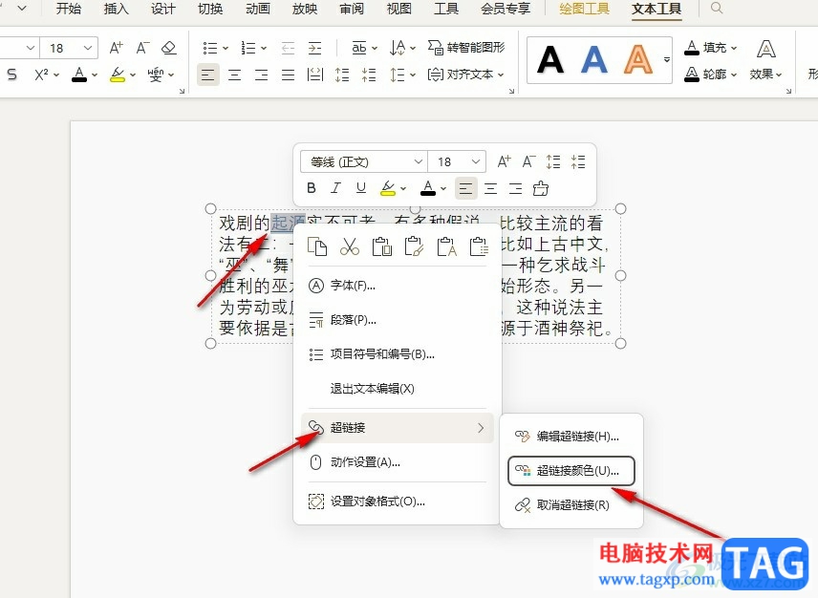Decrease font size from the mini toolbar

[x=529, y=161]
